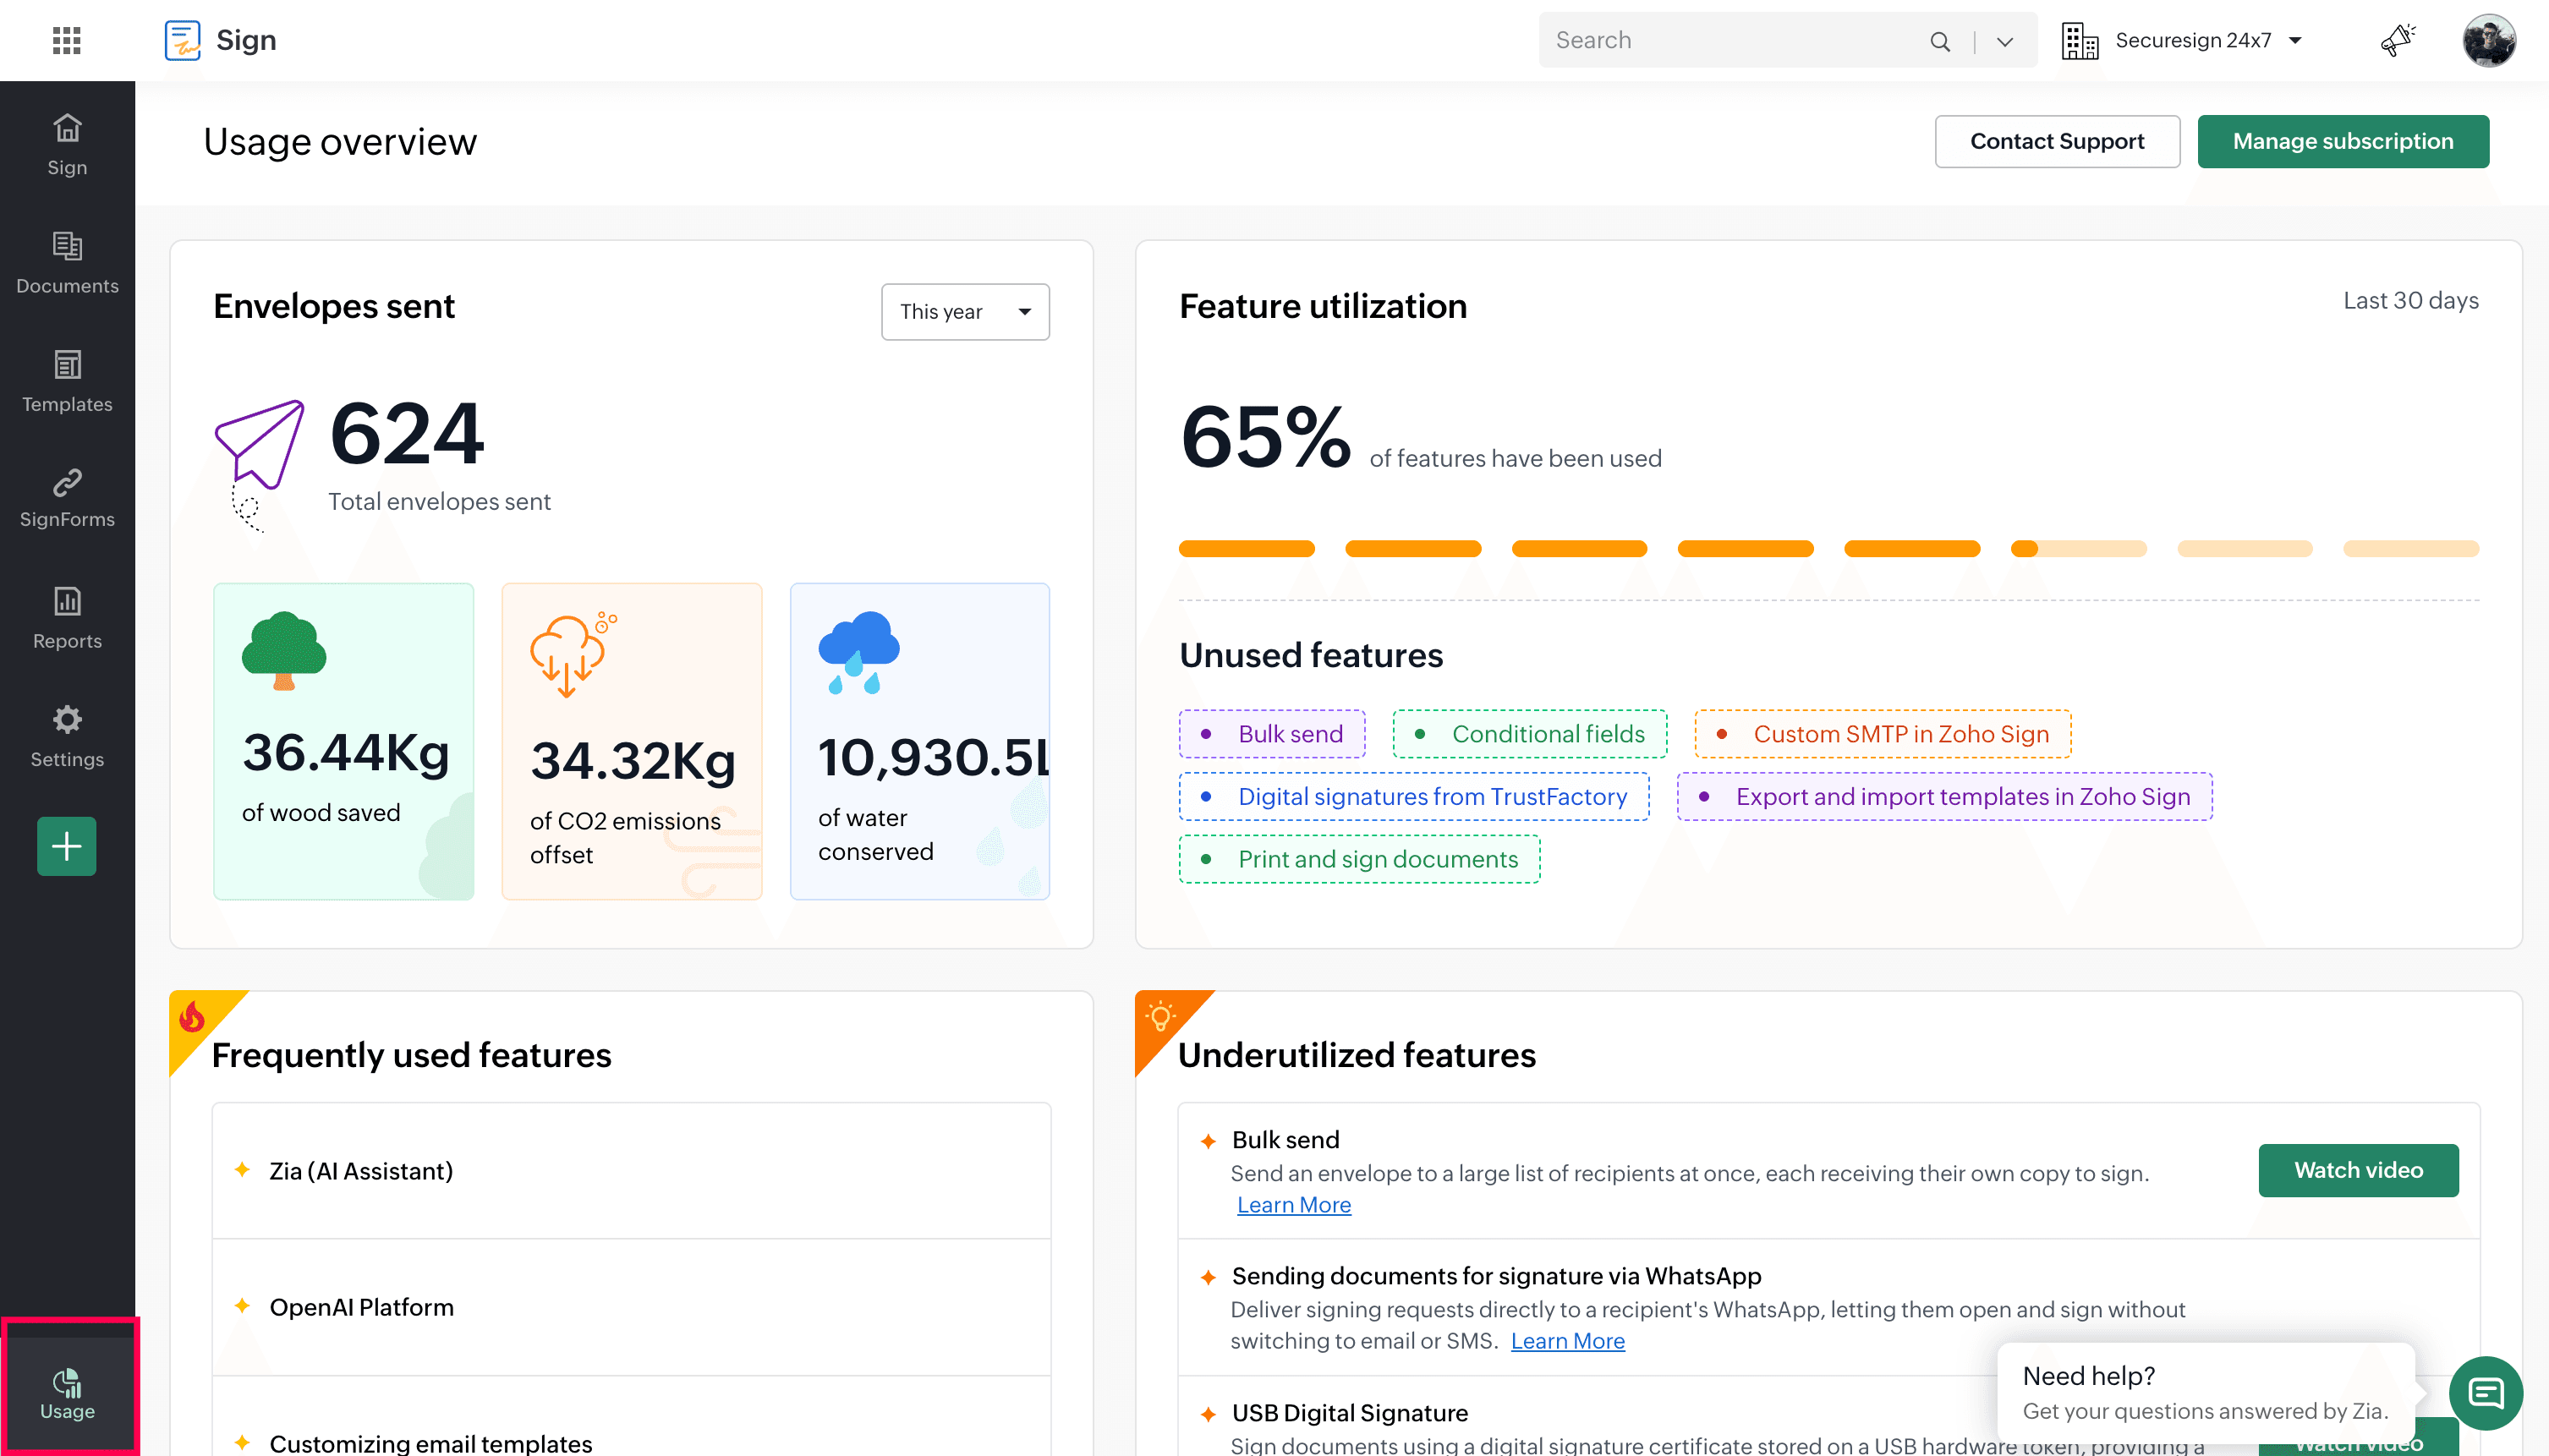Click the flame icon on Frequently used
The image size is (2549, 1456).
[x=192, y=1018]
